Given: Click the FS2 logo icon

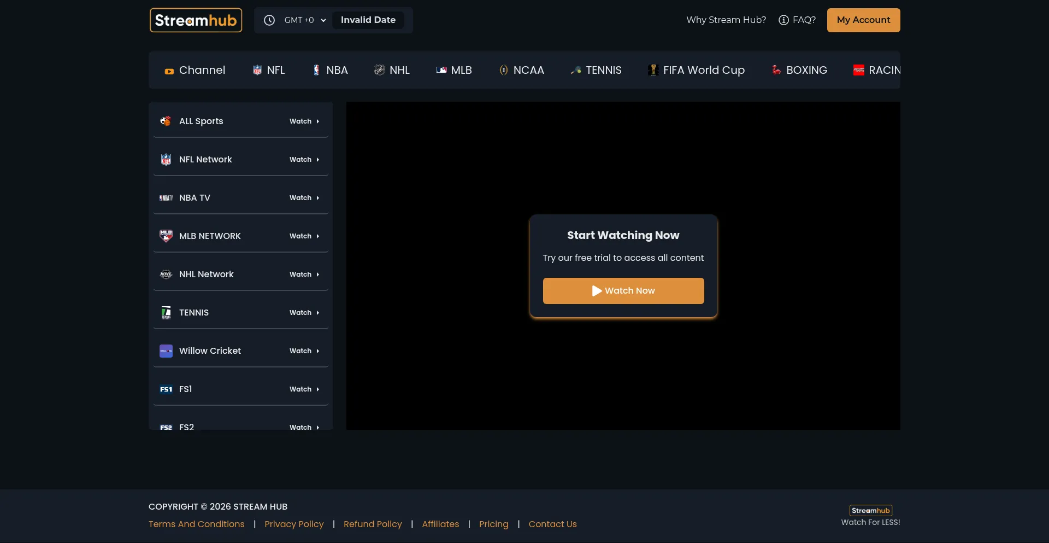Looking at the screenshot, I should 166,427.
